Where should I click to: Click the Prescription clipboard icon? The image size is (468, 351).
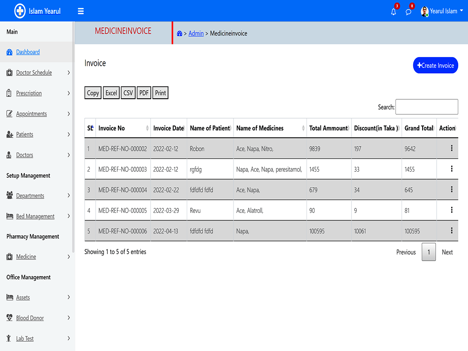click(9, 93)
